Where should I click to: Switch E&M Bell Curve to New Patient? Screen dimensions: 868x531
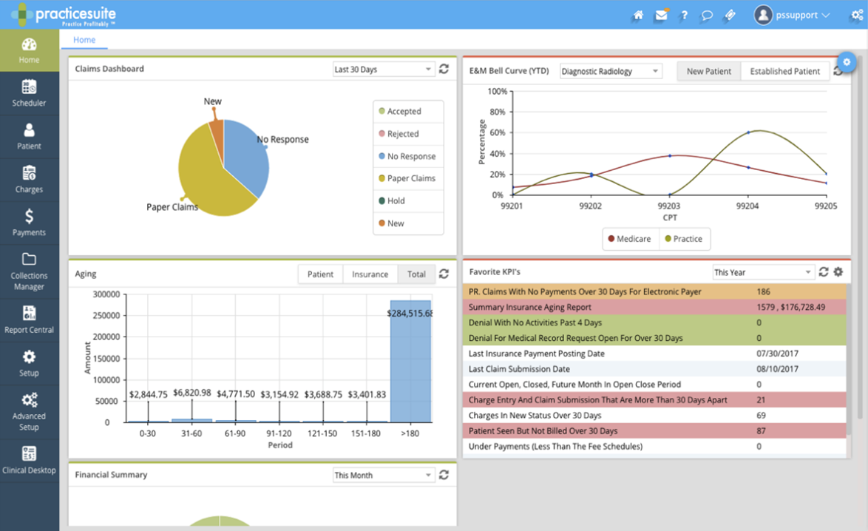708,71
